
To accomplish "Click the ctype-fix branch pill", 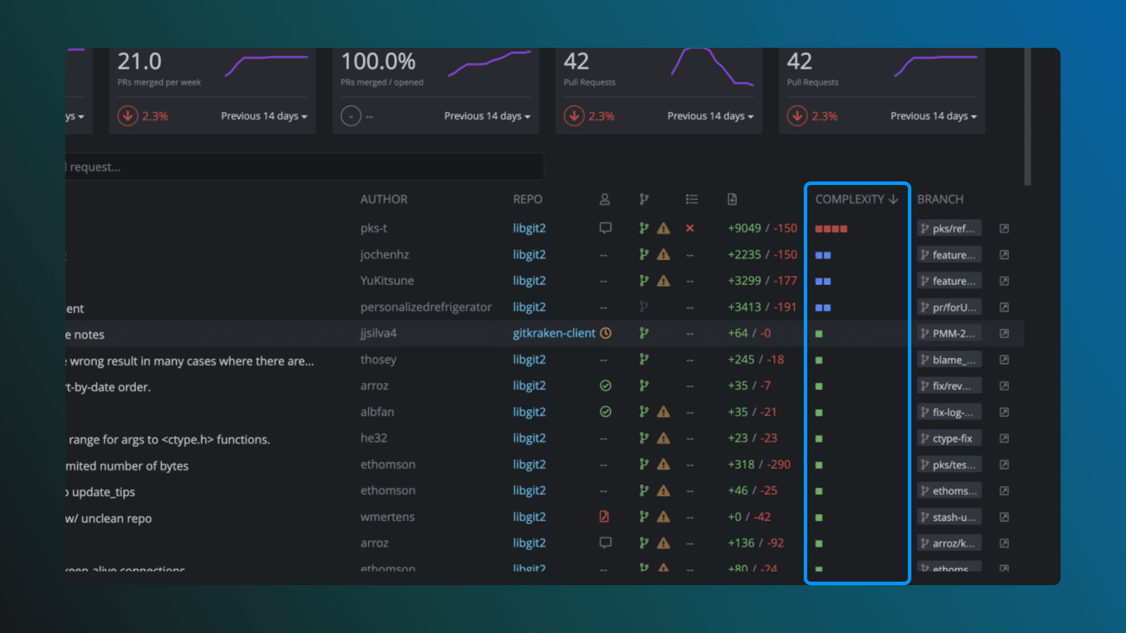I will 949,437.
